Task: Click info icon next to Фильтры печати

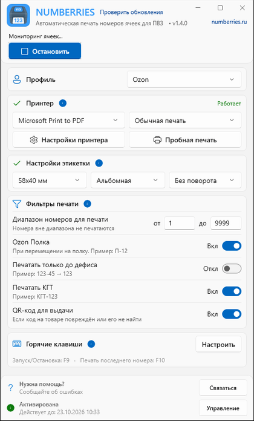Action: pos(87,204)
